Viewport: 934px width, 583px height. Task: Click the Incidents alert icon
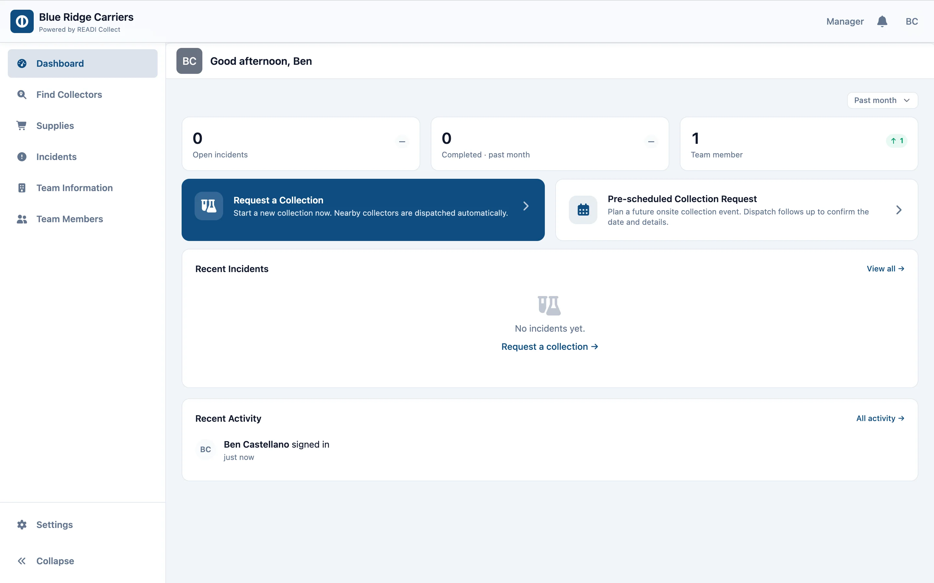(22, 156)
